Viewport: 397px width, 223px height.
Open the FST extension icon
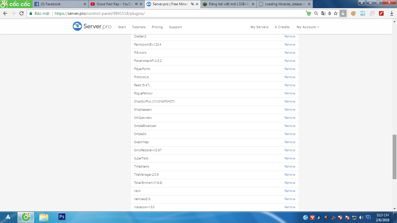[x=363, y=13]
